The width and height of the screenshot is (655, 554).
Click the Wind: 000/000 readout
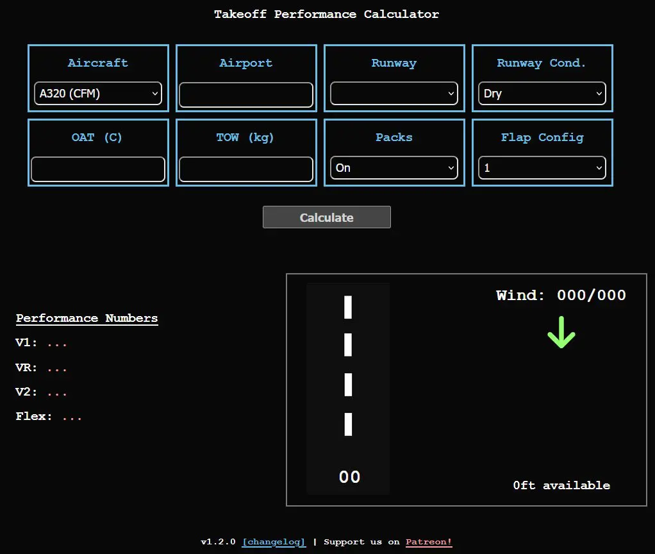561,296
